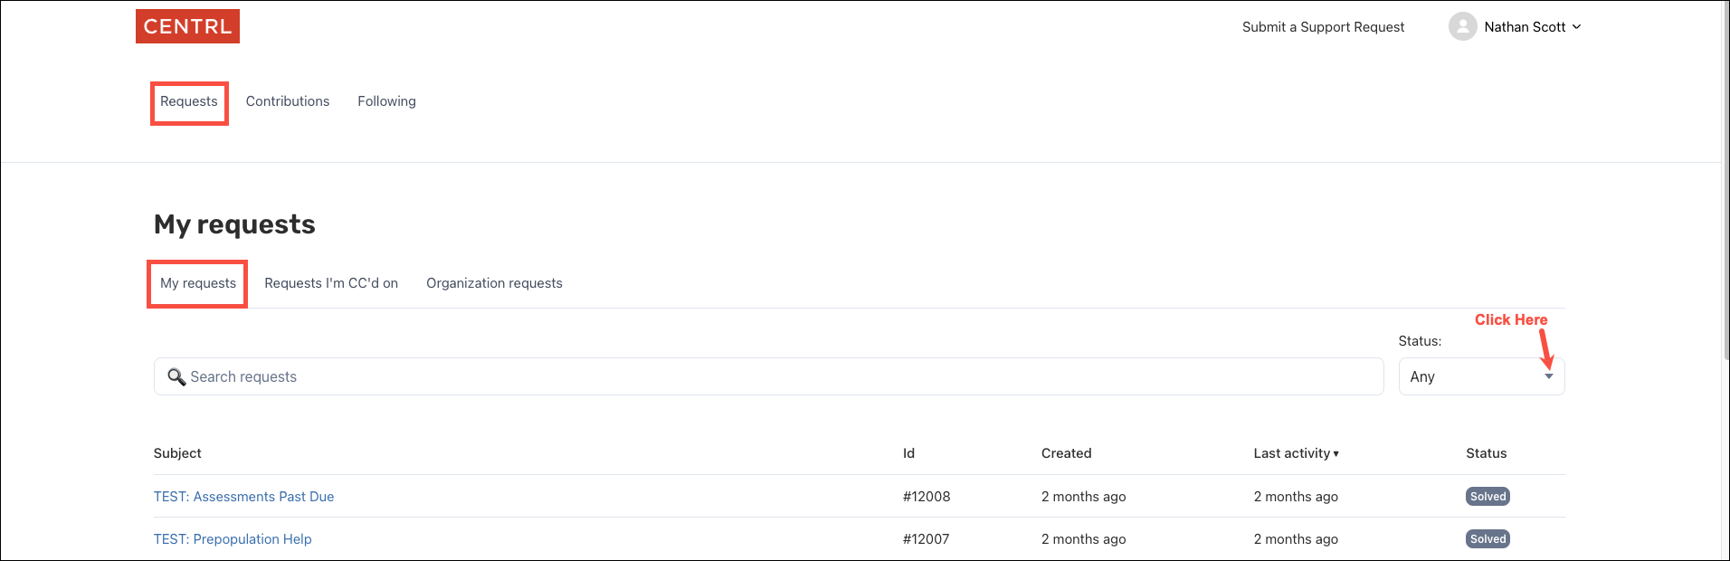1730x561 pixels.
Task: Click the CENTRL logo
Action: tap(187, 26)
